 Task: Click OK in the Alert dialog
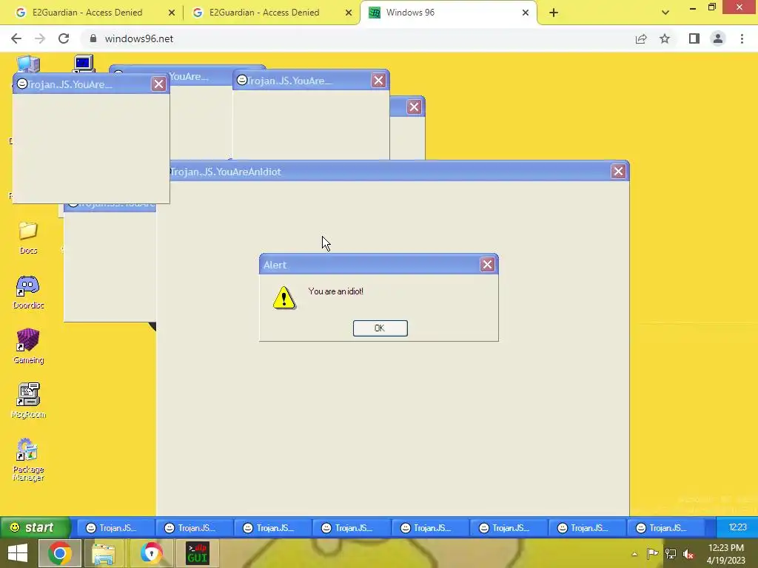(380, 328)
